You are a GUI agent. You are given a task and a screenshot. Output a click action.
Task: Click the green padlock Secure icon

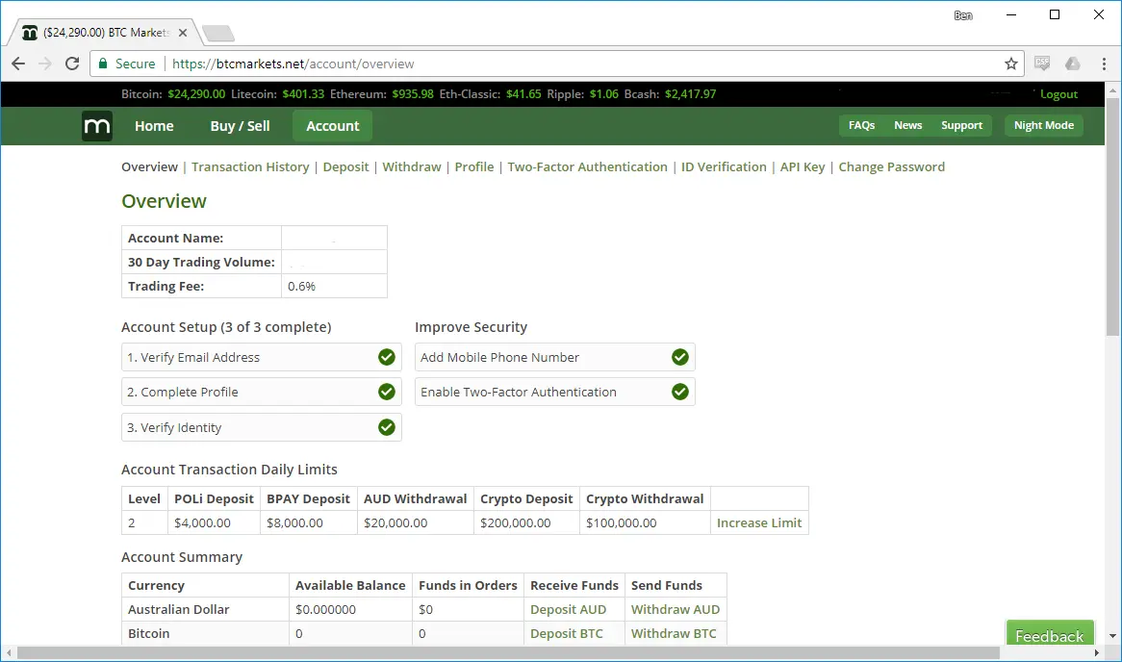coord(103,64)
